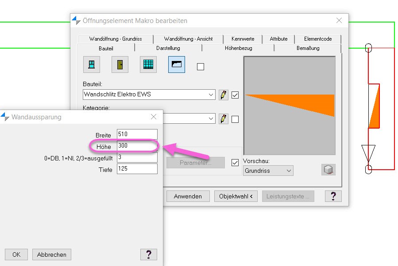Viewport: 398px width, 266px height.
Task: Toggle the checkbox beside the Kategorie field
Action: [235, 119]
